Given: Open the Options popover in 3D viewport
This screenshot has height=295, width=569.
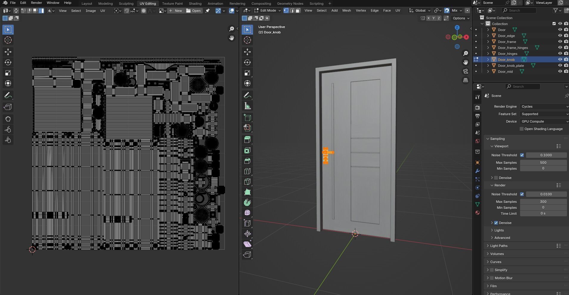Looking at the screenshot, I should click(461, 18).
